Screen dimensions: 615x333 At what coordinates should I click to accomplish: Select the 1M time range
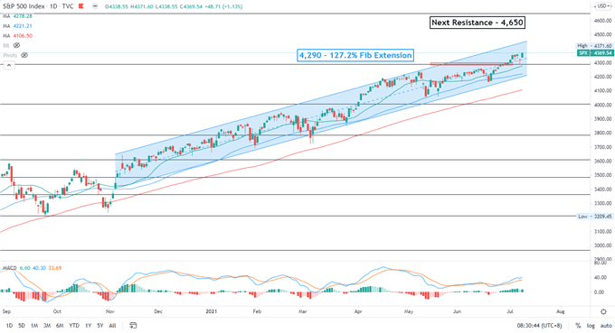pyautogui.click(x=34, y=325)
